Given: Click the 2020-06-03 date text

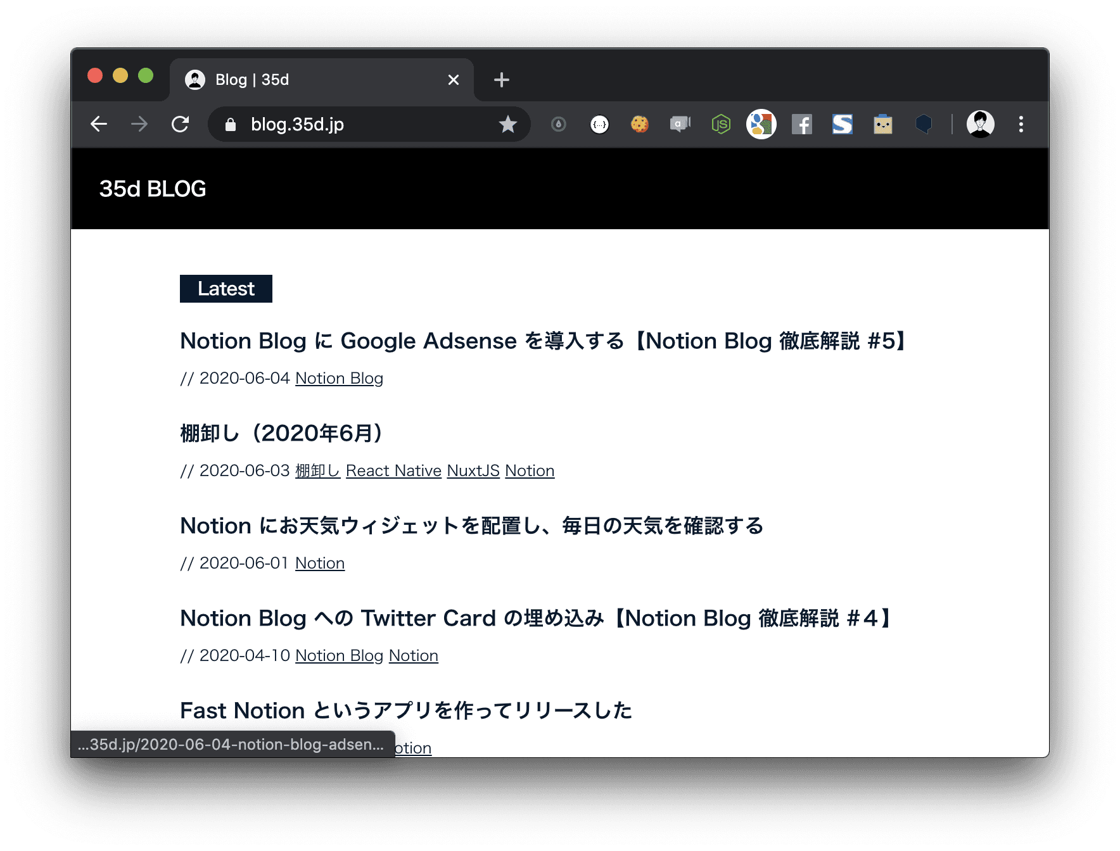Looking at the screenshot, I should pyautogui.click(x=245, y=470).
